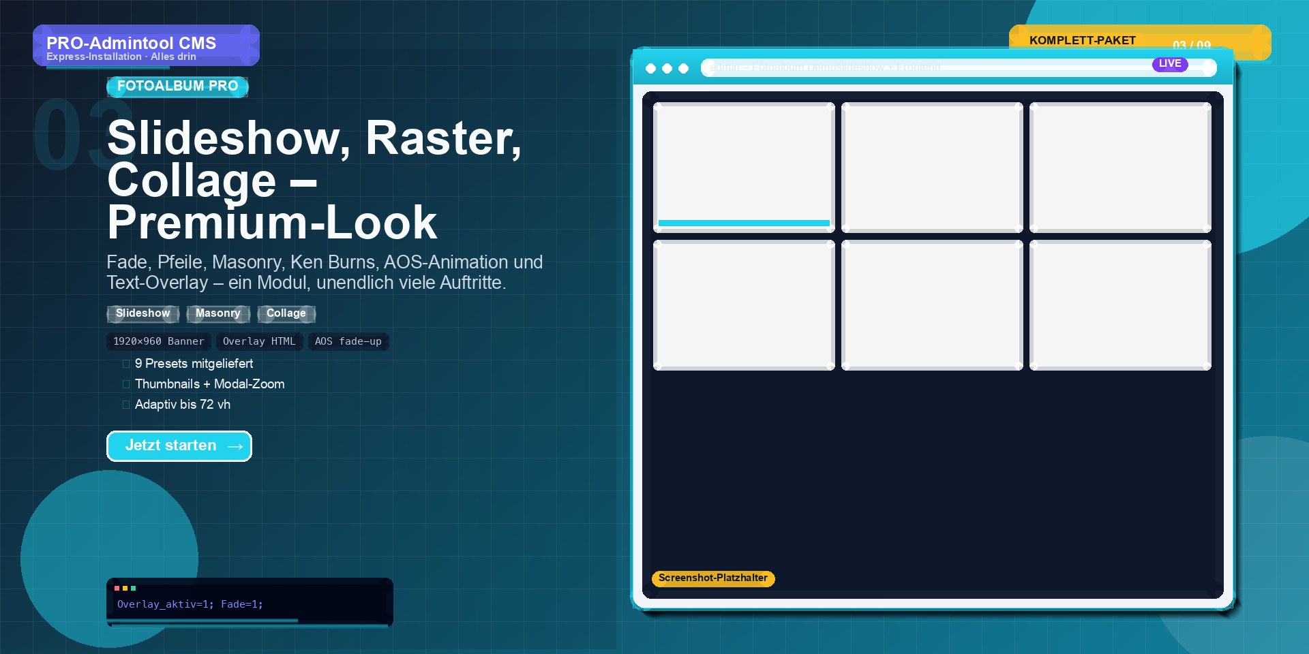This screenshot has width=1309, height=654.
Task: Click the arrow inside Jetzt starten
Action: click(x=235, y=446)
